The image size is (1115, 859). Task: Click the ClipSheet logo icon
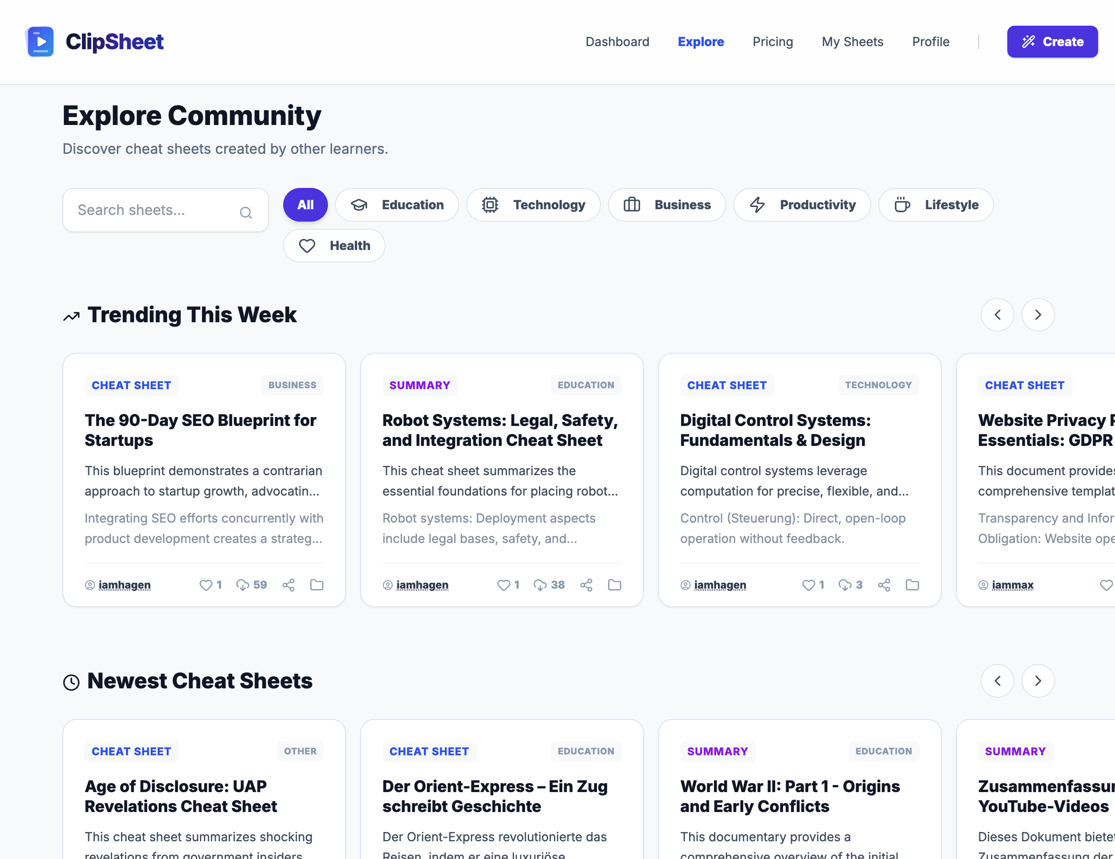40,41
